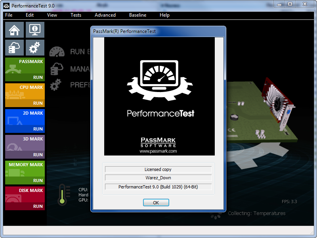Click the PerformanceTest title bar app icon
317x238 pixels.
[x=6, y=6]
